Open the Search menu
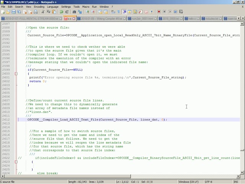 tap(19, 7)
